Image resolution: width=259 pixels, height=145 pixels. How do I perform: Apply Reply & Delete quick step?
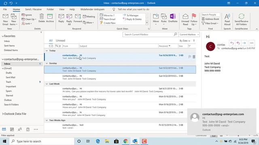132,19
